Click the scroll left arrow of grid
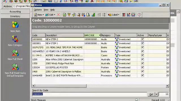The width and height of the screenshot is (181, 101). click(x=33, y=86)
